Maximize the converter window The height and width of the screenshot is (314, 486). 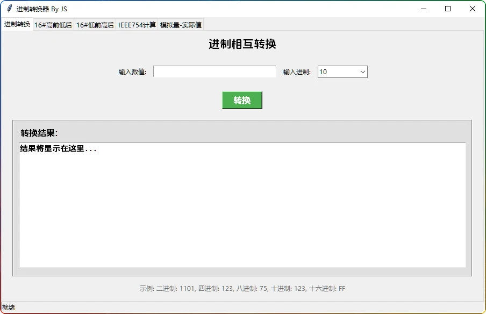point(448,9)
